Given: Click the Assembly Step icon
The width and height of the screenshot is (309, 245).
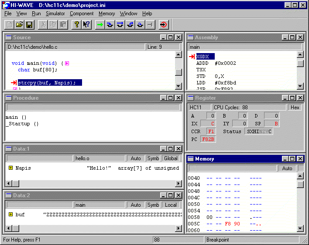Looking at the screenshot, I should [x=140, y=24].
